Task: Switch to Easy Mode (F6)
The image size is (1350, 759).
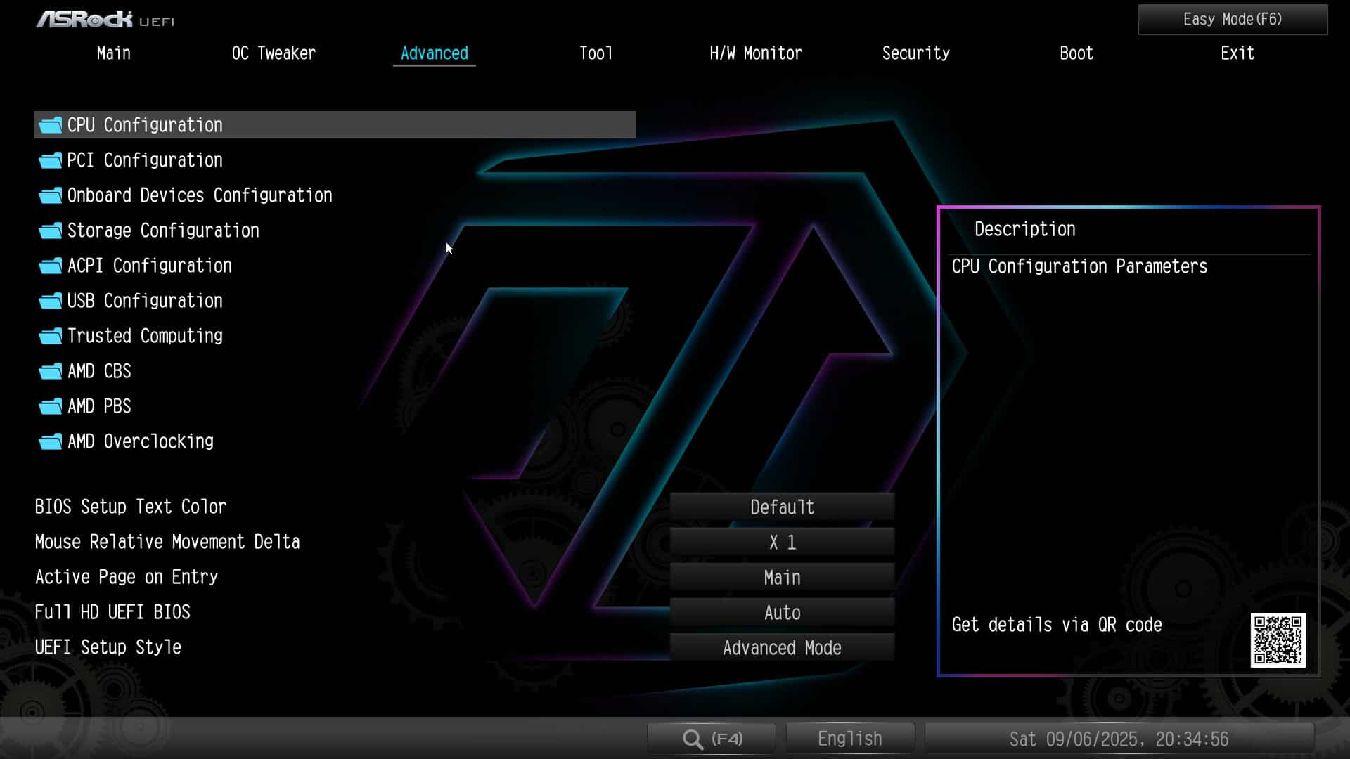Action: [1232, 20]
